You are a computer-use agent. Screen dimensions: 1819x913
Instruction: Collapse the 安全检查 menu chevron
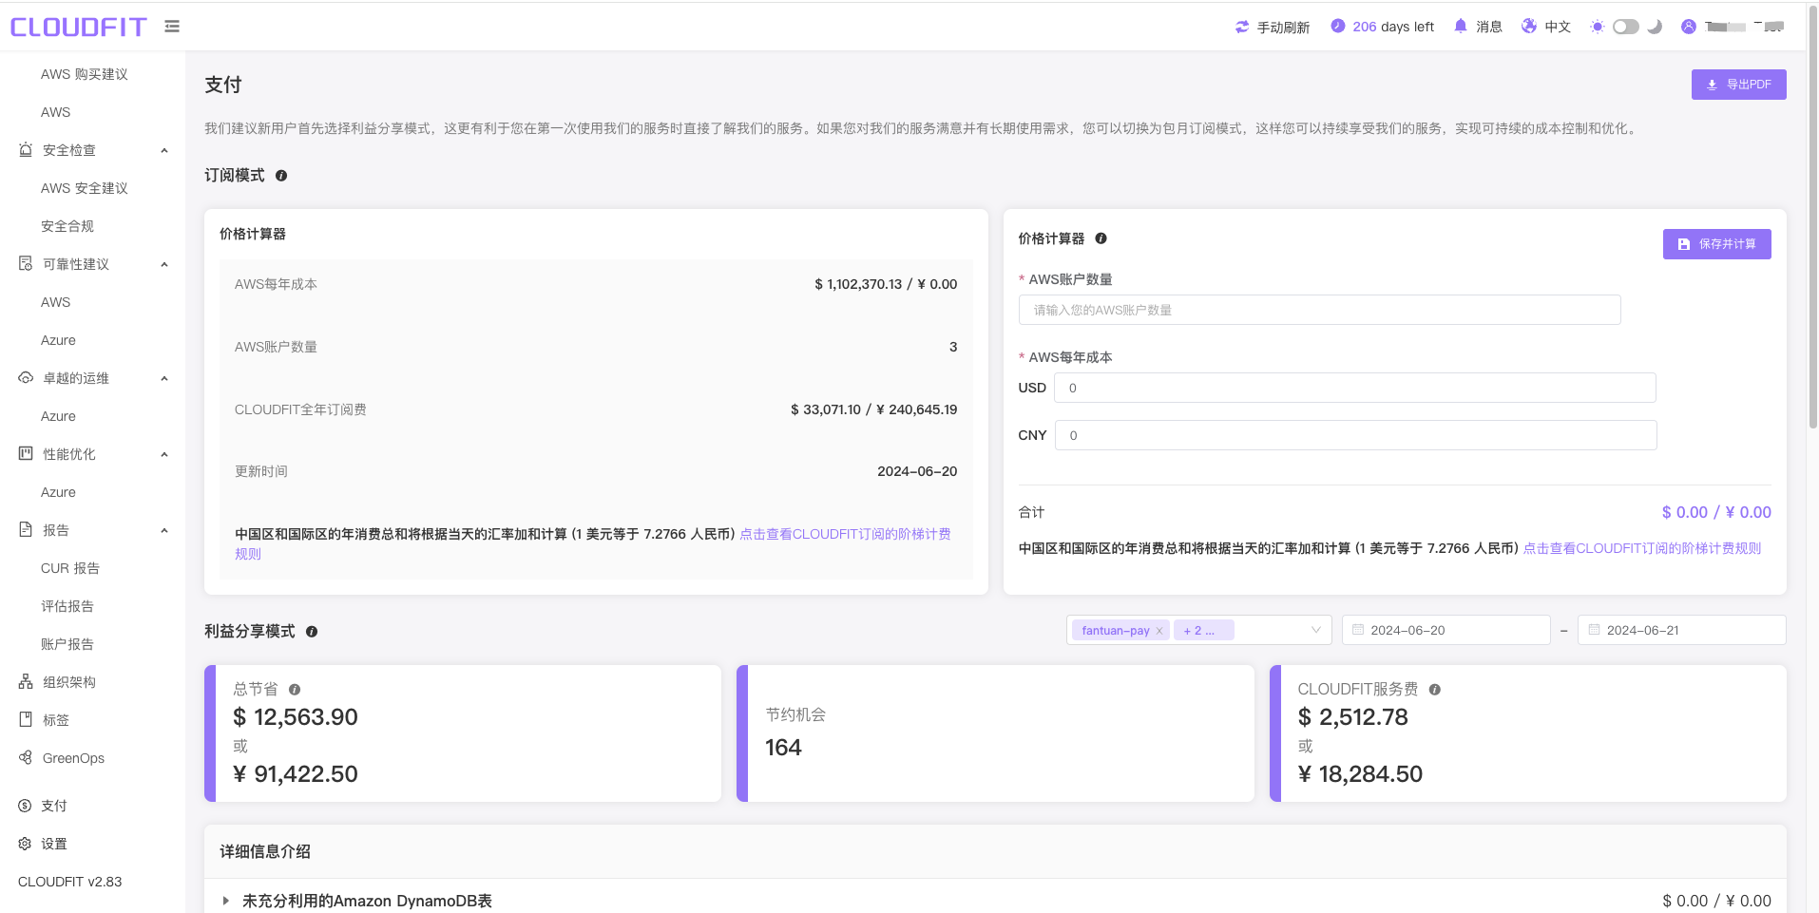tap(164, 150)
